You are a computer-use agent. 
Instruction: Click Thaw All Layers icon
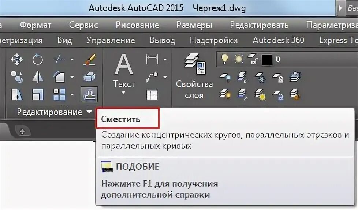(260, 94)
